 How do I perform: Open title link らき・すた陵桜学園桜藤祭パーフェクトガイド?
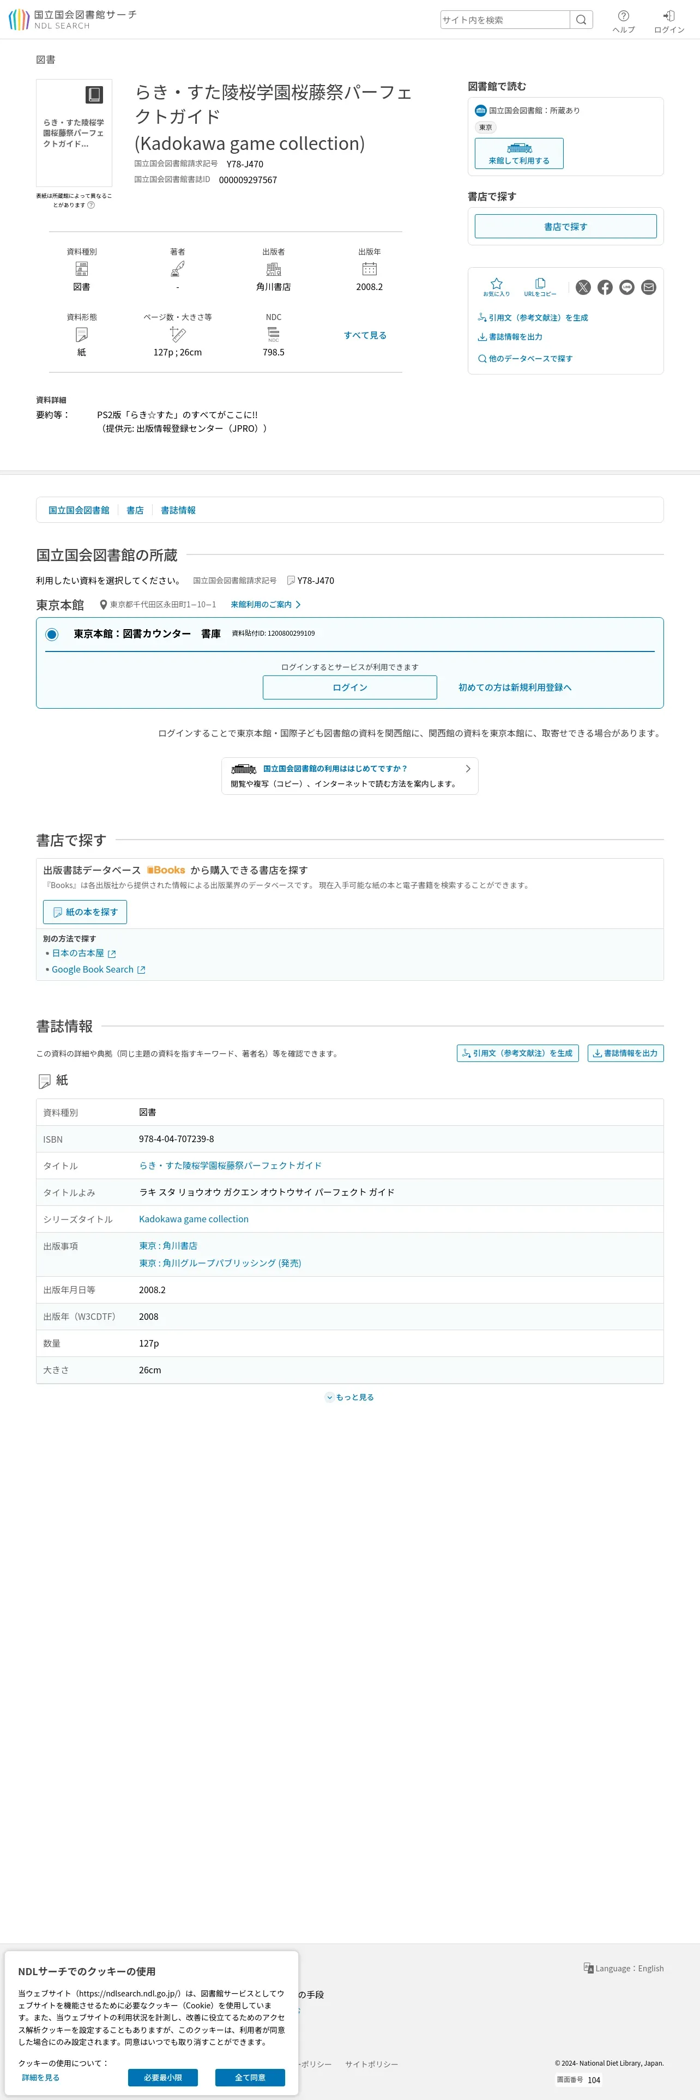tap(231, 1166)
